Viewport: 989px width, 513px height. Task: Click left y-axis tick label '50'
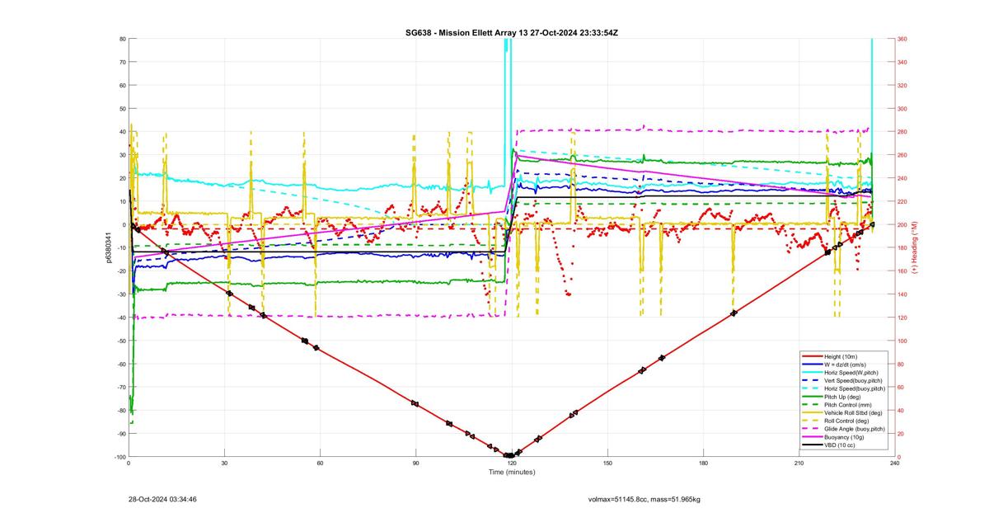tap(121, 108)
